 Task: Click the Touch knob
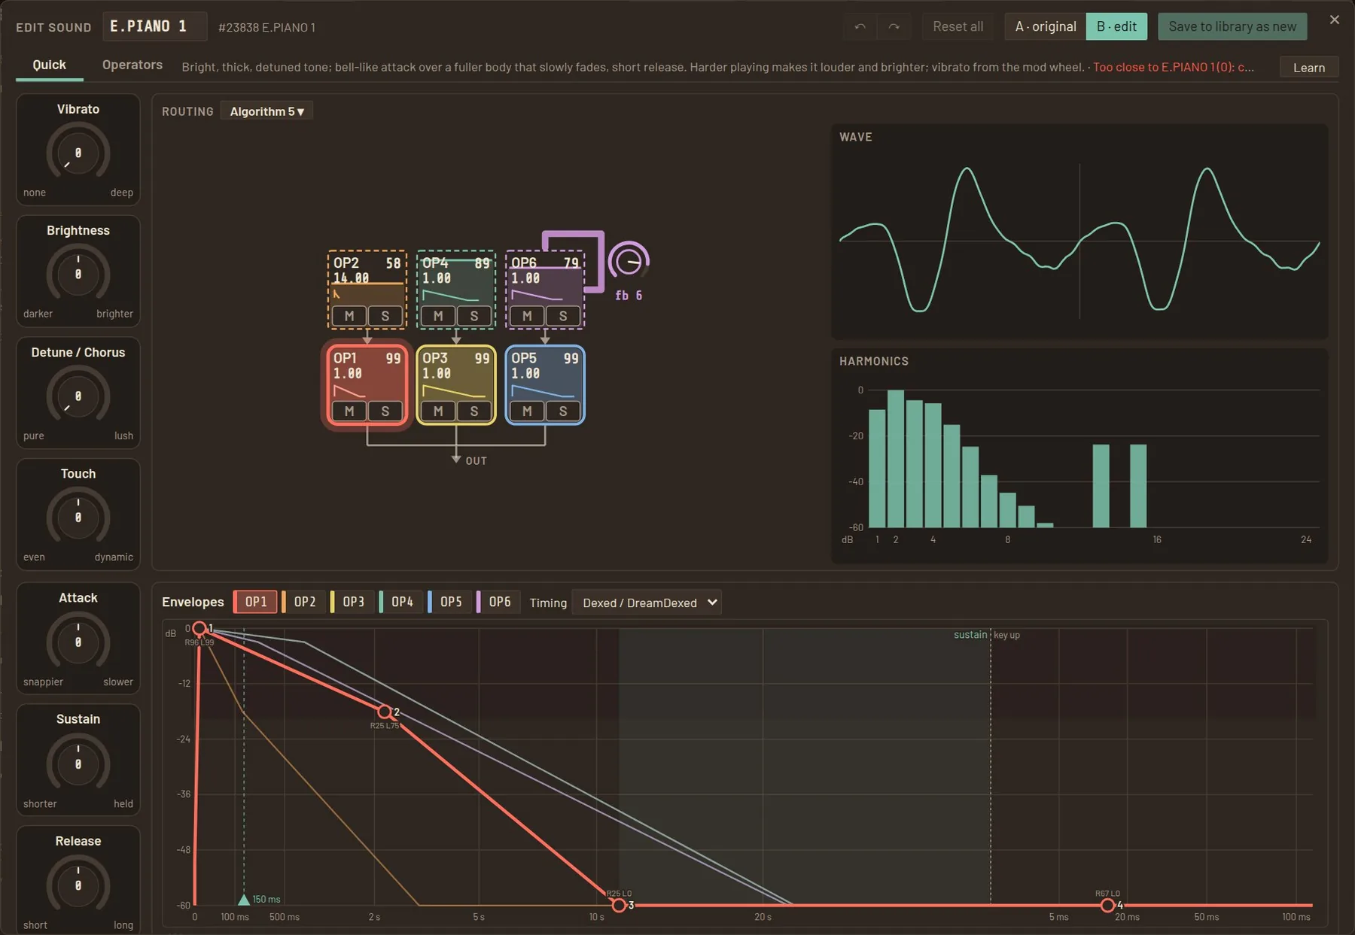(x=78, y=518)
